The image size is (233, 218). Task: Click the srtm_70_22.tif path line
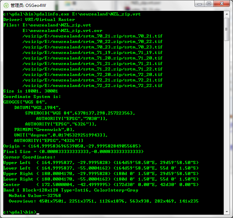93,42
